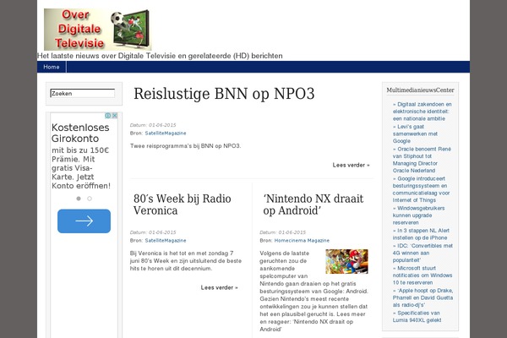Open Levi's gaat samenwerken met Google link
The width and height of the screenshot is (507, 338).
point(415,134)
